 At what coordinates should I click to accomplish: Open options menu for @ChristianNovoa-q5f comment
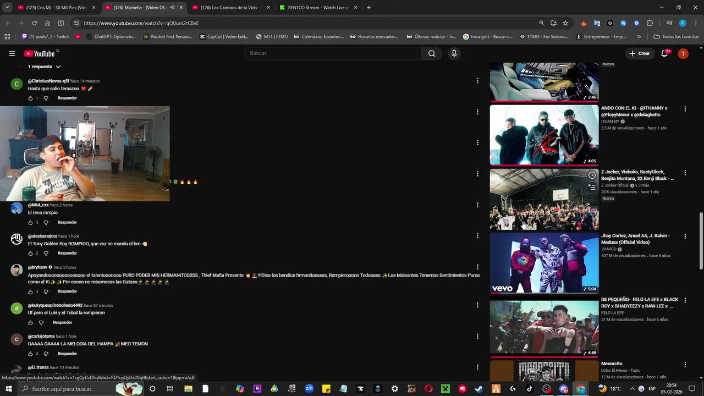point(477,81)
